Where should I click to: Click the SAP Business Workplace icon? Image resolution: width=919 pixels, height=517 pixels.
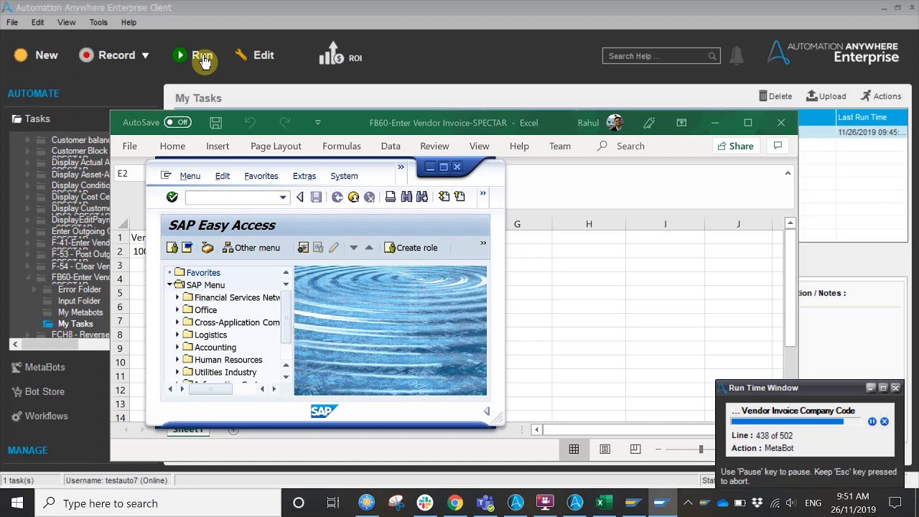tap(207, 248)
